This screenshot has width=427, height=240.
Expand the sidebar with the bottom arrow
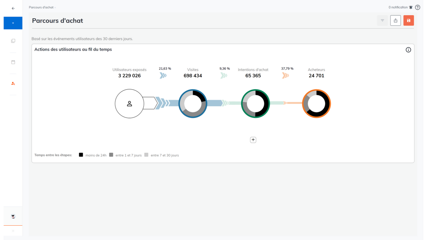[x=13, y=231]
